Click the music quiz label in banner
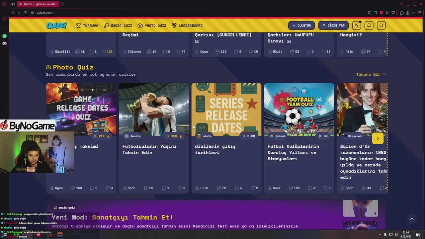 (64, 207)
